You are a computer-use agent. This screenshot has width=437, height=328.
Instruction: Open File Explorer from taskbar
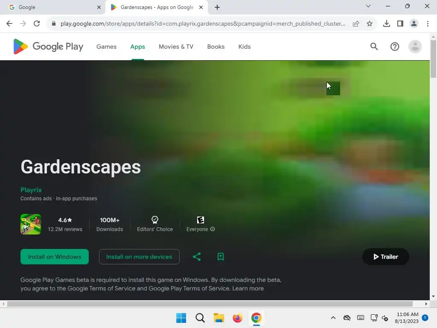(x=219, y=318)
